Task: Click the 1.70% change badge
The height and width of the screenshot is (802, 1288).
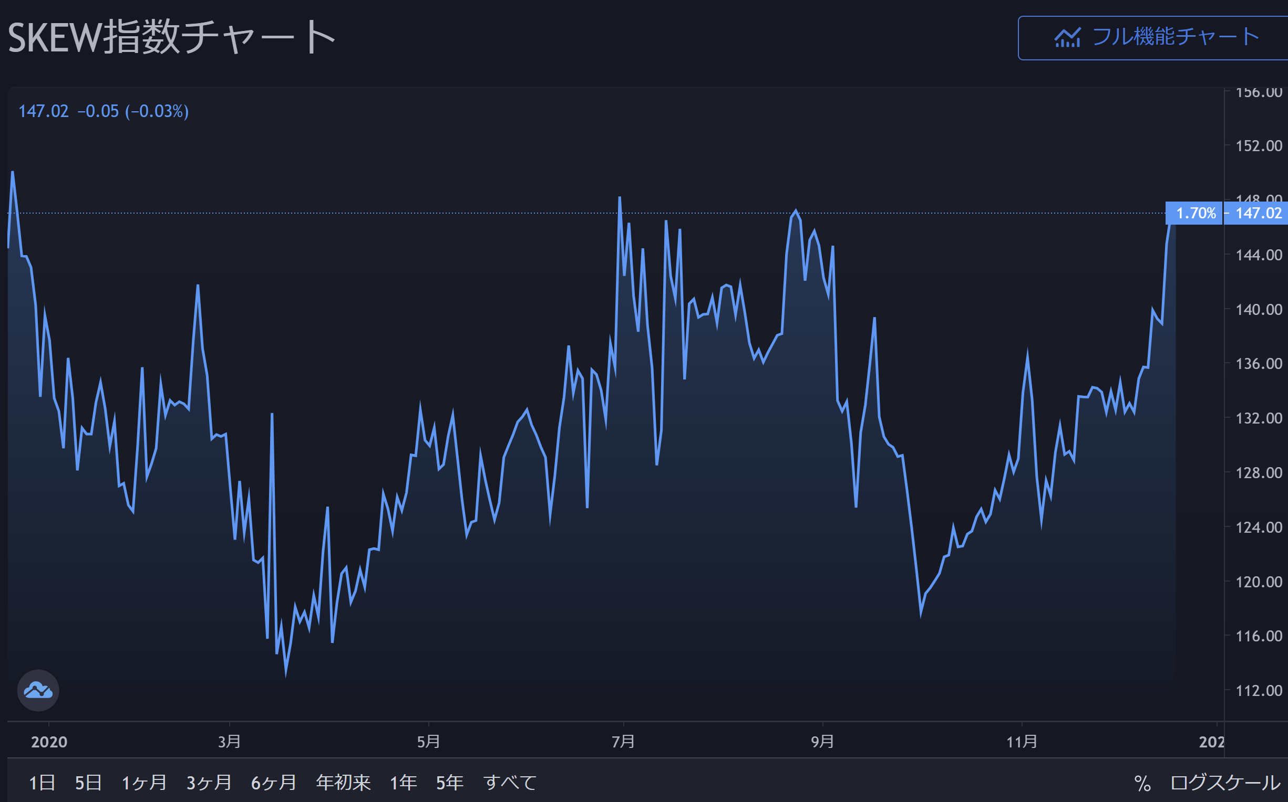Action: pyautogui.click(x=1195, y=213)
